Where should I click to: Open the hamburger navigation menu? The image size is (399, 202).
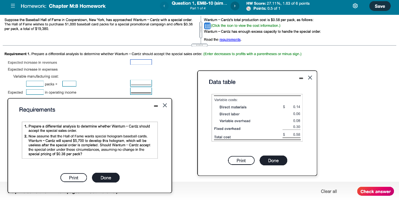click(13, 6)
